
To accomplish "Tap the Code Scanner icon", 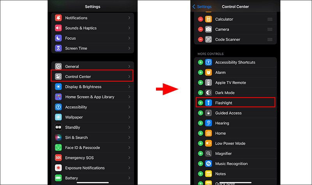I will click(x=208, y=40).
